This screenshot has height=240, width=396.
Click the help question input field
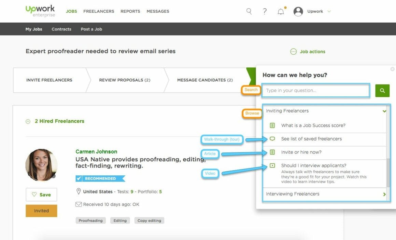(316, 90)
